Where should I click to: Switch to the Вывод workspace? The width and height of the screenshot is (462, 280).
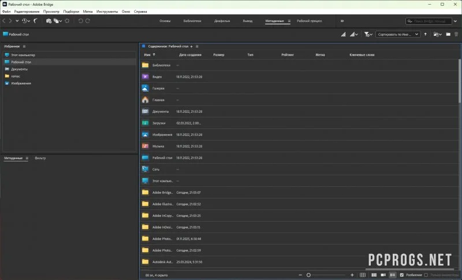[x=248, y=21]
